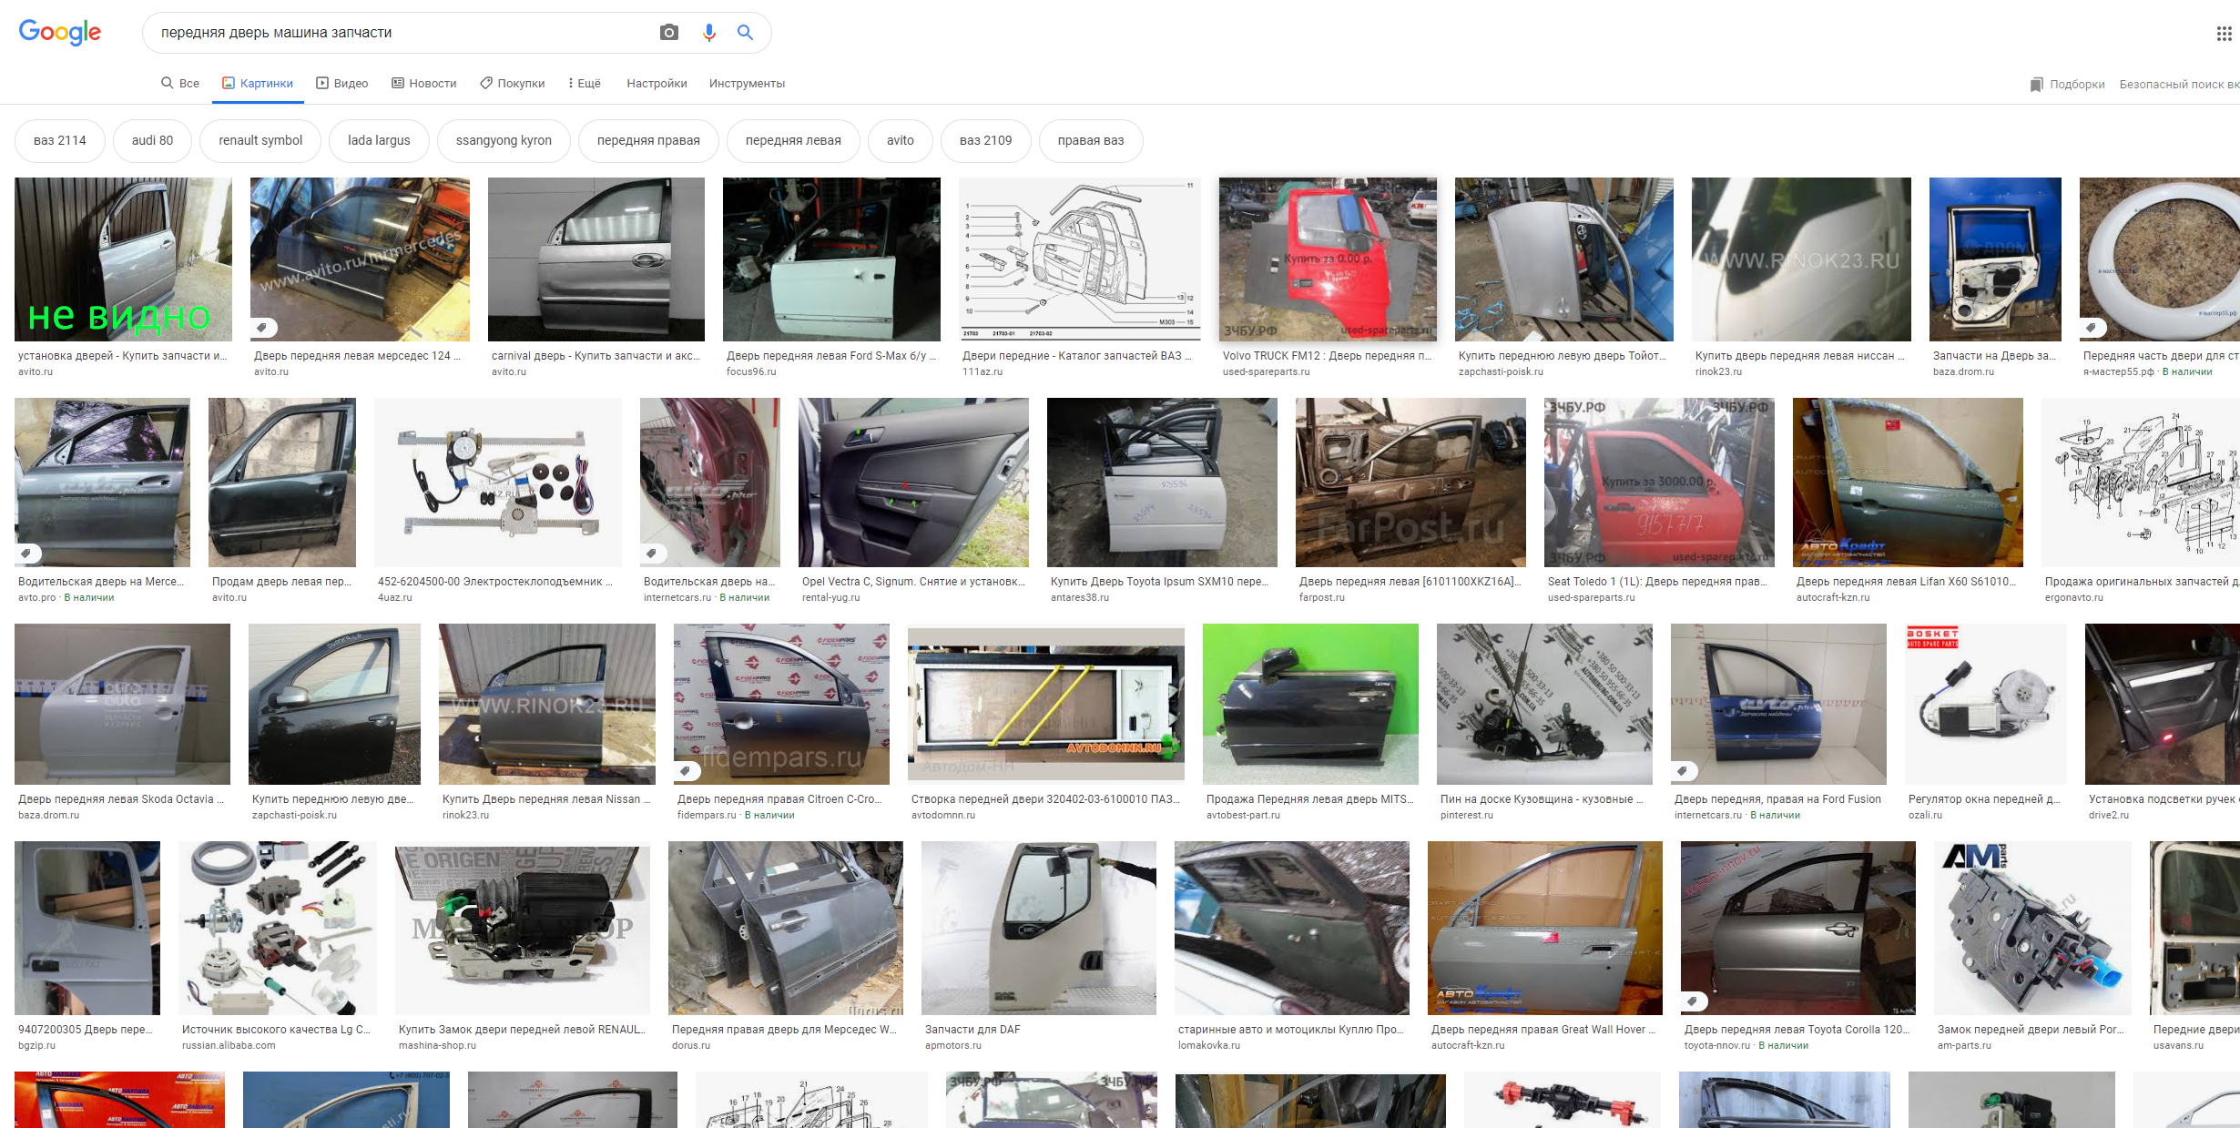Click the microphone voice search icon
Image resolution: width=2240 pixels, height=1128 pixels.
pyautogui.click(x=708, y=33)
